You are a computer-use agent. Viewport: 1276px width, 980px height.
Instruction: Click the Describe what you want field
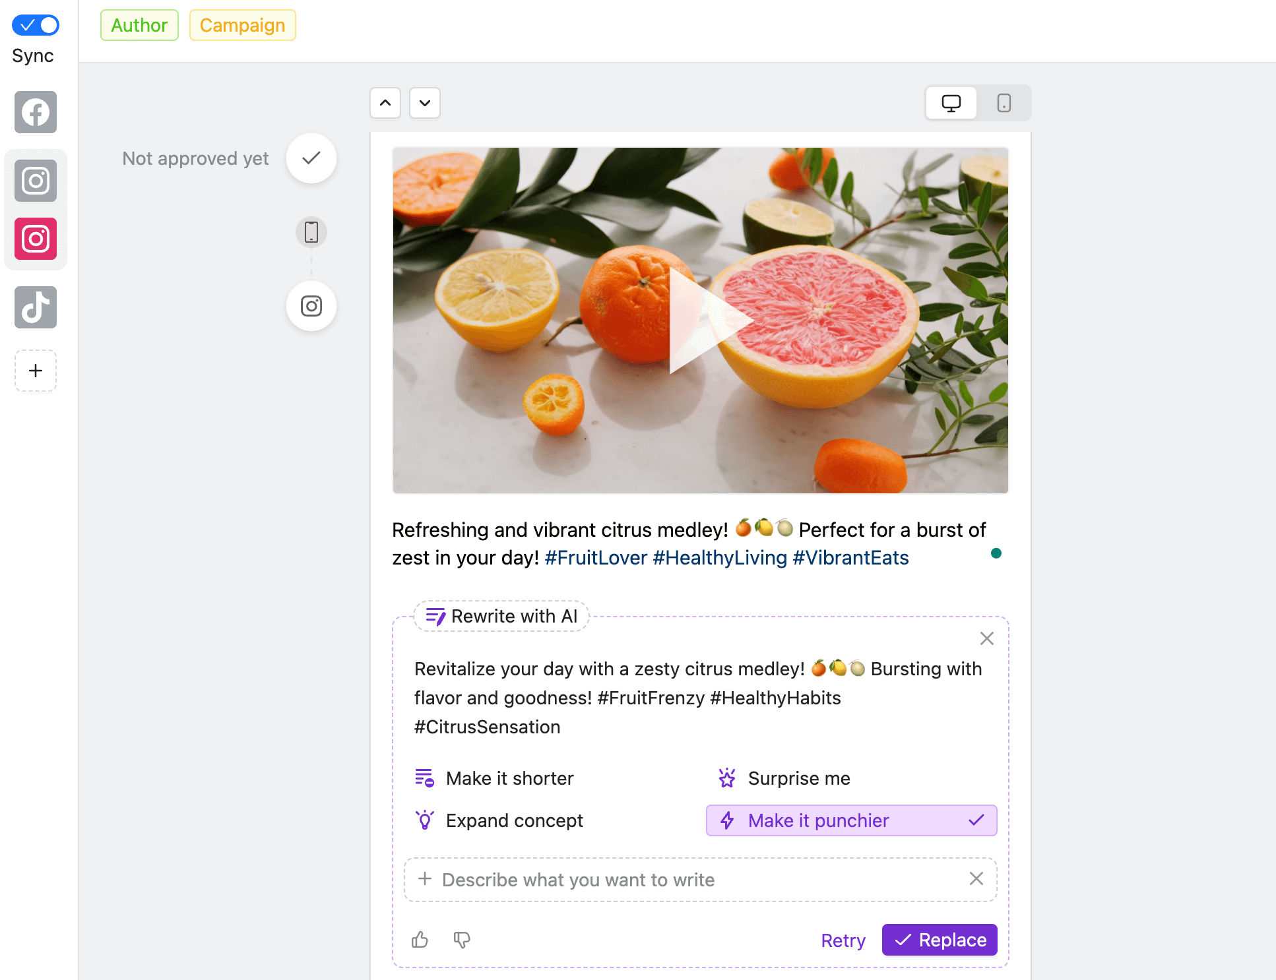click(x=700, y=880)
